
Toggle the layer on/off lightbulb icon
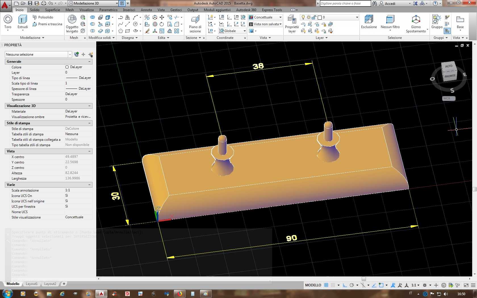(x=303, y=17)
